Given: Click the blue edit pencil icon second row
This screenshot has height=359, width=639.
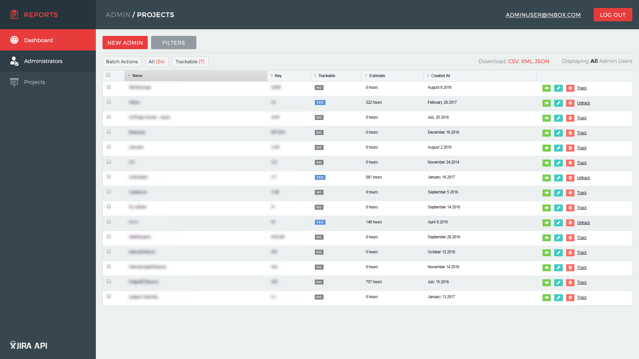Looking at the screenshot, I should (x=558, y=103).
